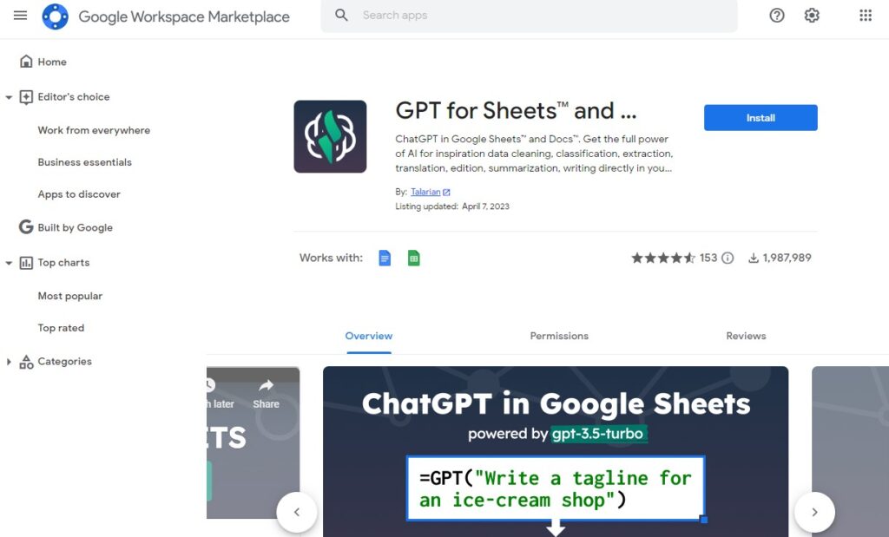Viewport: 889px width, 537px height.
Task: Collapse the Top charts section
Action: (8, 262)
